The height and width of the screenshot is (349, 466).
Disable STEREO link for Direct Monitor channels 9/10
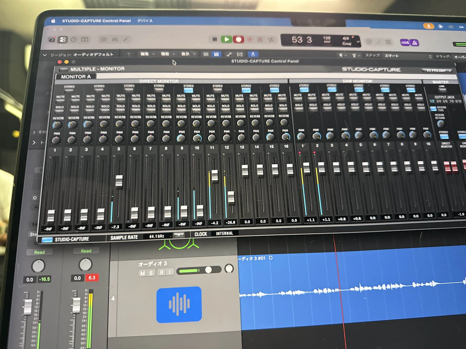tap(188, 90)
